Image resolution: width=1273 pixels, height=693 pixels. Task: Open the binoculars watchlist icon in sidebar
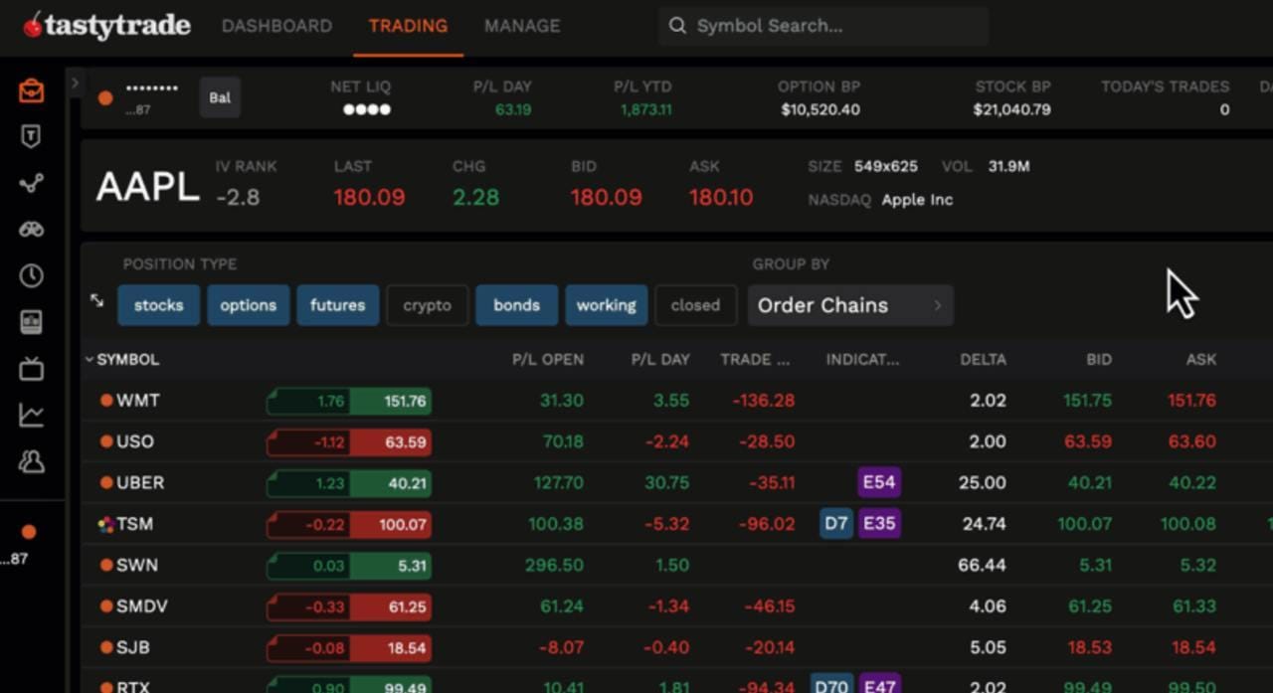click(x=31, y=230)
